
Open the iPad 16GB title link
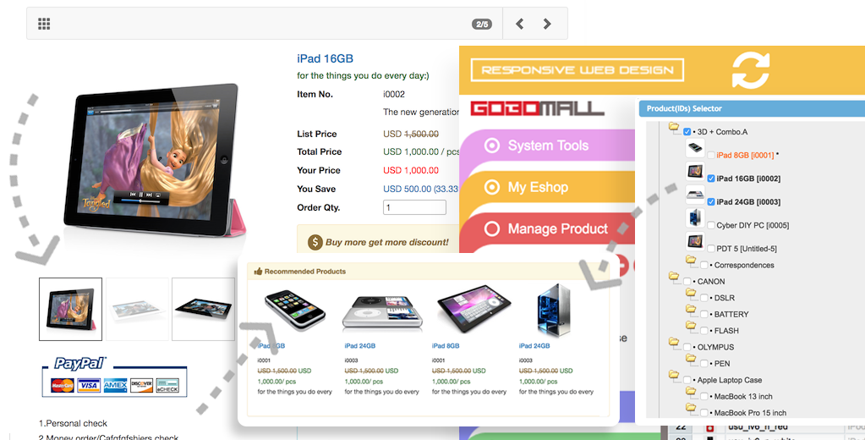(x=325, y=58)
